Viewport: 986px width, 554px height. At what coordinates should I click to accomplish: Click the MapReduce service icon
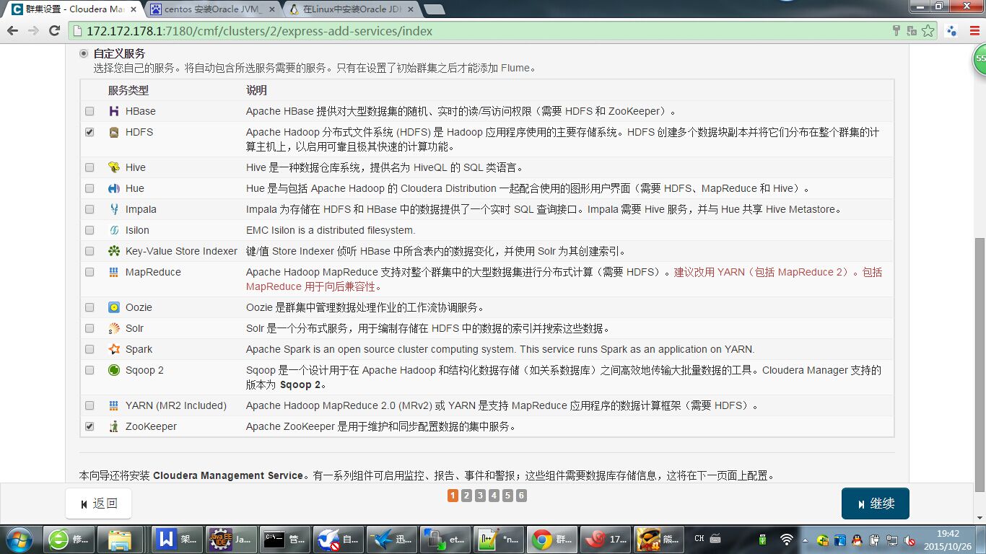coord(113,272)
